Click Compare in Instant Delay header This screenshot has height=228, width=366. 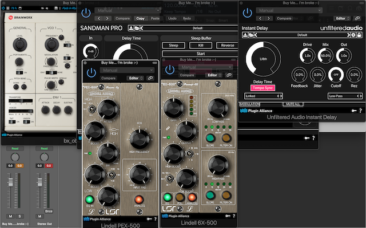284,18
